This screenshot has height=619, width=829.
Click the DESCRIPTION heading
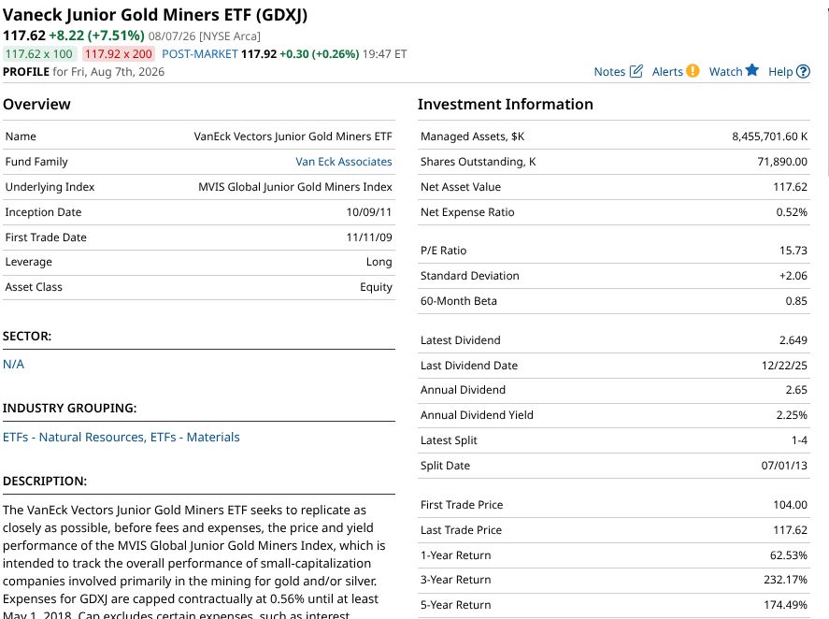click(45, 481)
